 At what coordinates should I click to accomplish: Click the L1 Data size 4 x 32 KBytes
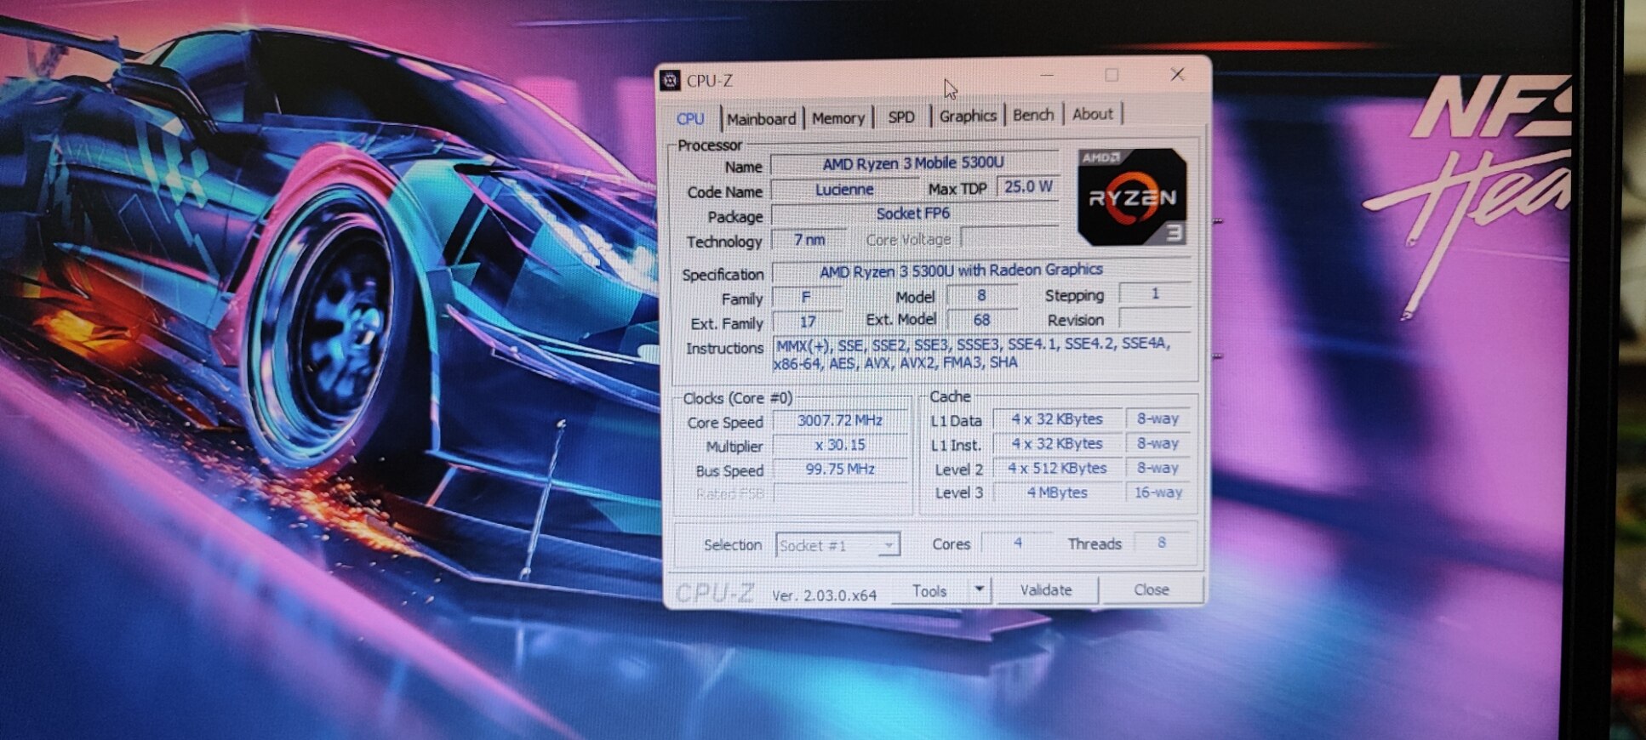[1057, 419]
